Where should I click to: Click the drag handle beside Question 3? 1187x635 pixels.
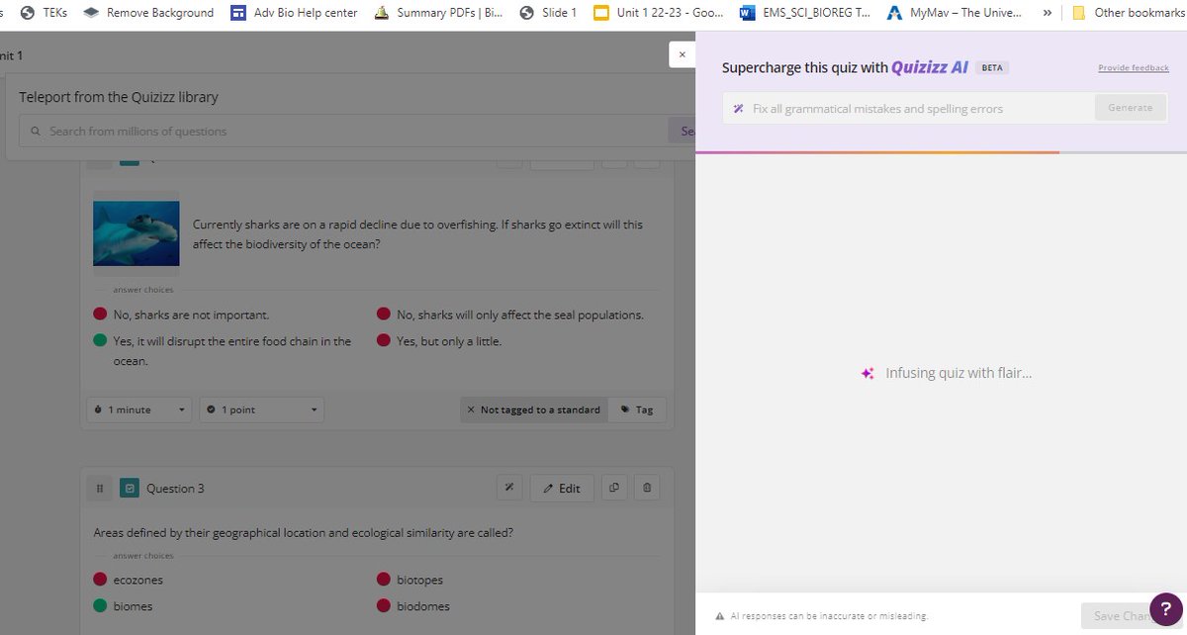pyautogui.click(x=99, y=488)
